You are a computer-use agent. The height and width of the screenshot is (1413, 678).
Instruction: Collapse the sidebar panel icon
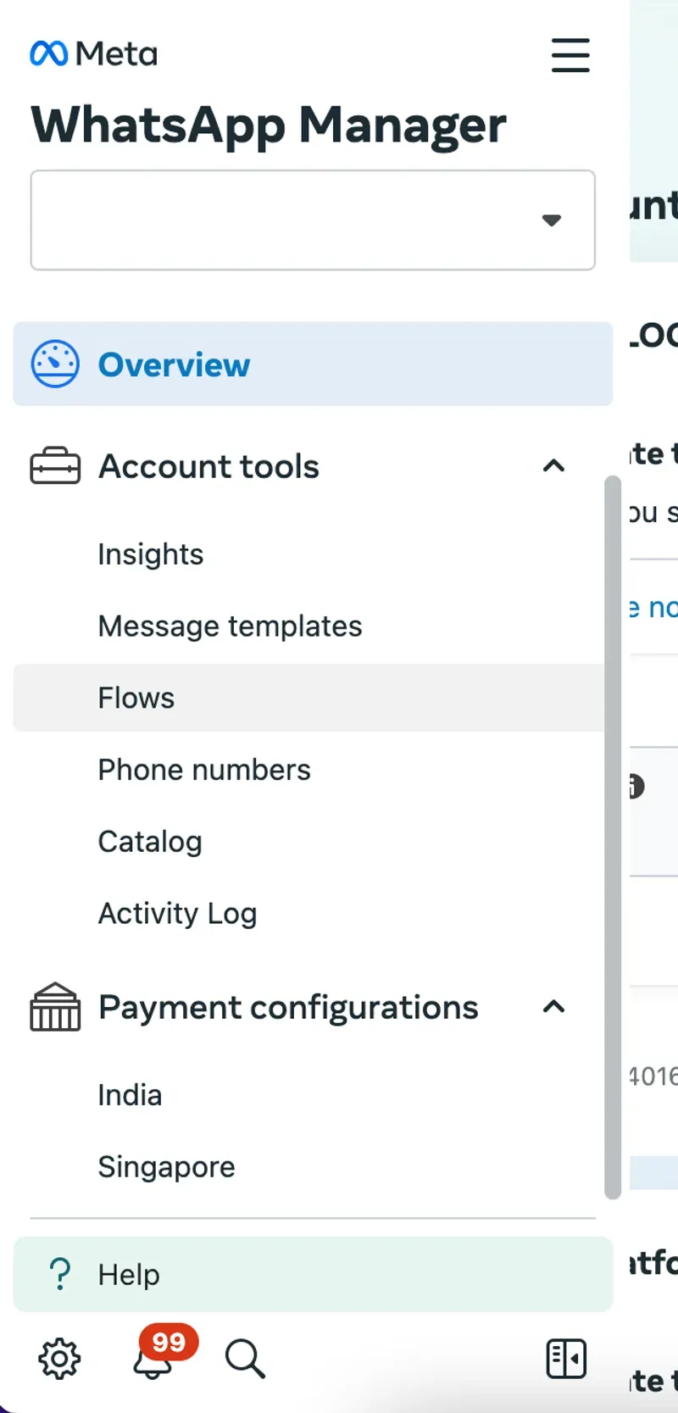pyautogui.click(x=566, y=1359)
